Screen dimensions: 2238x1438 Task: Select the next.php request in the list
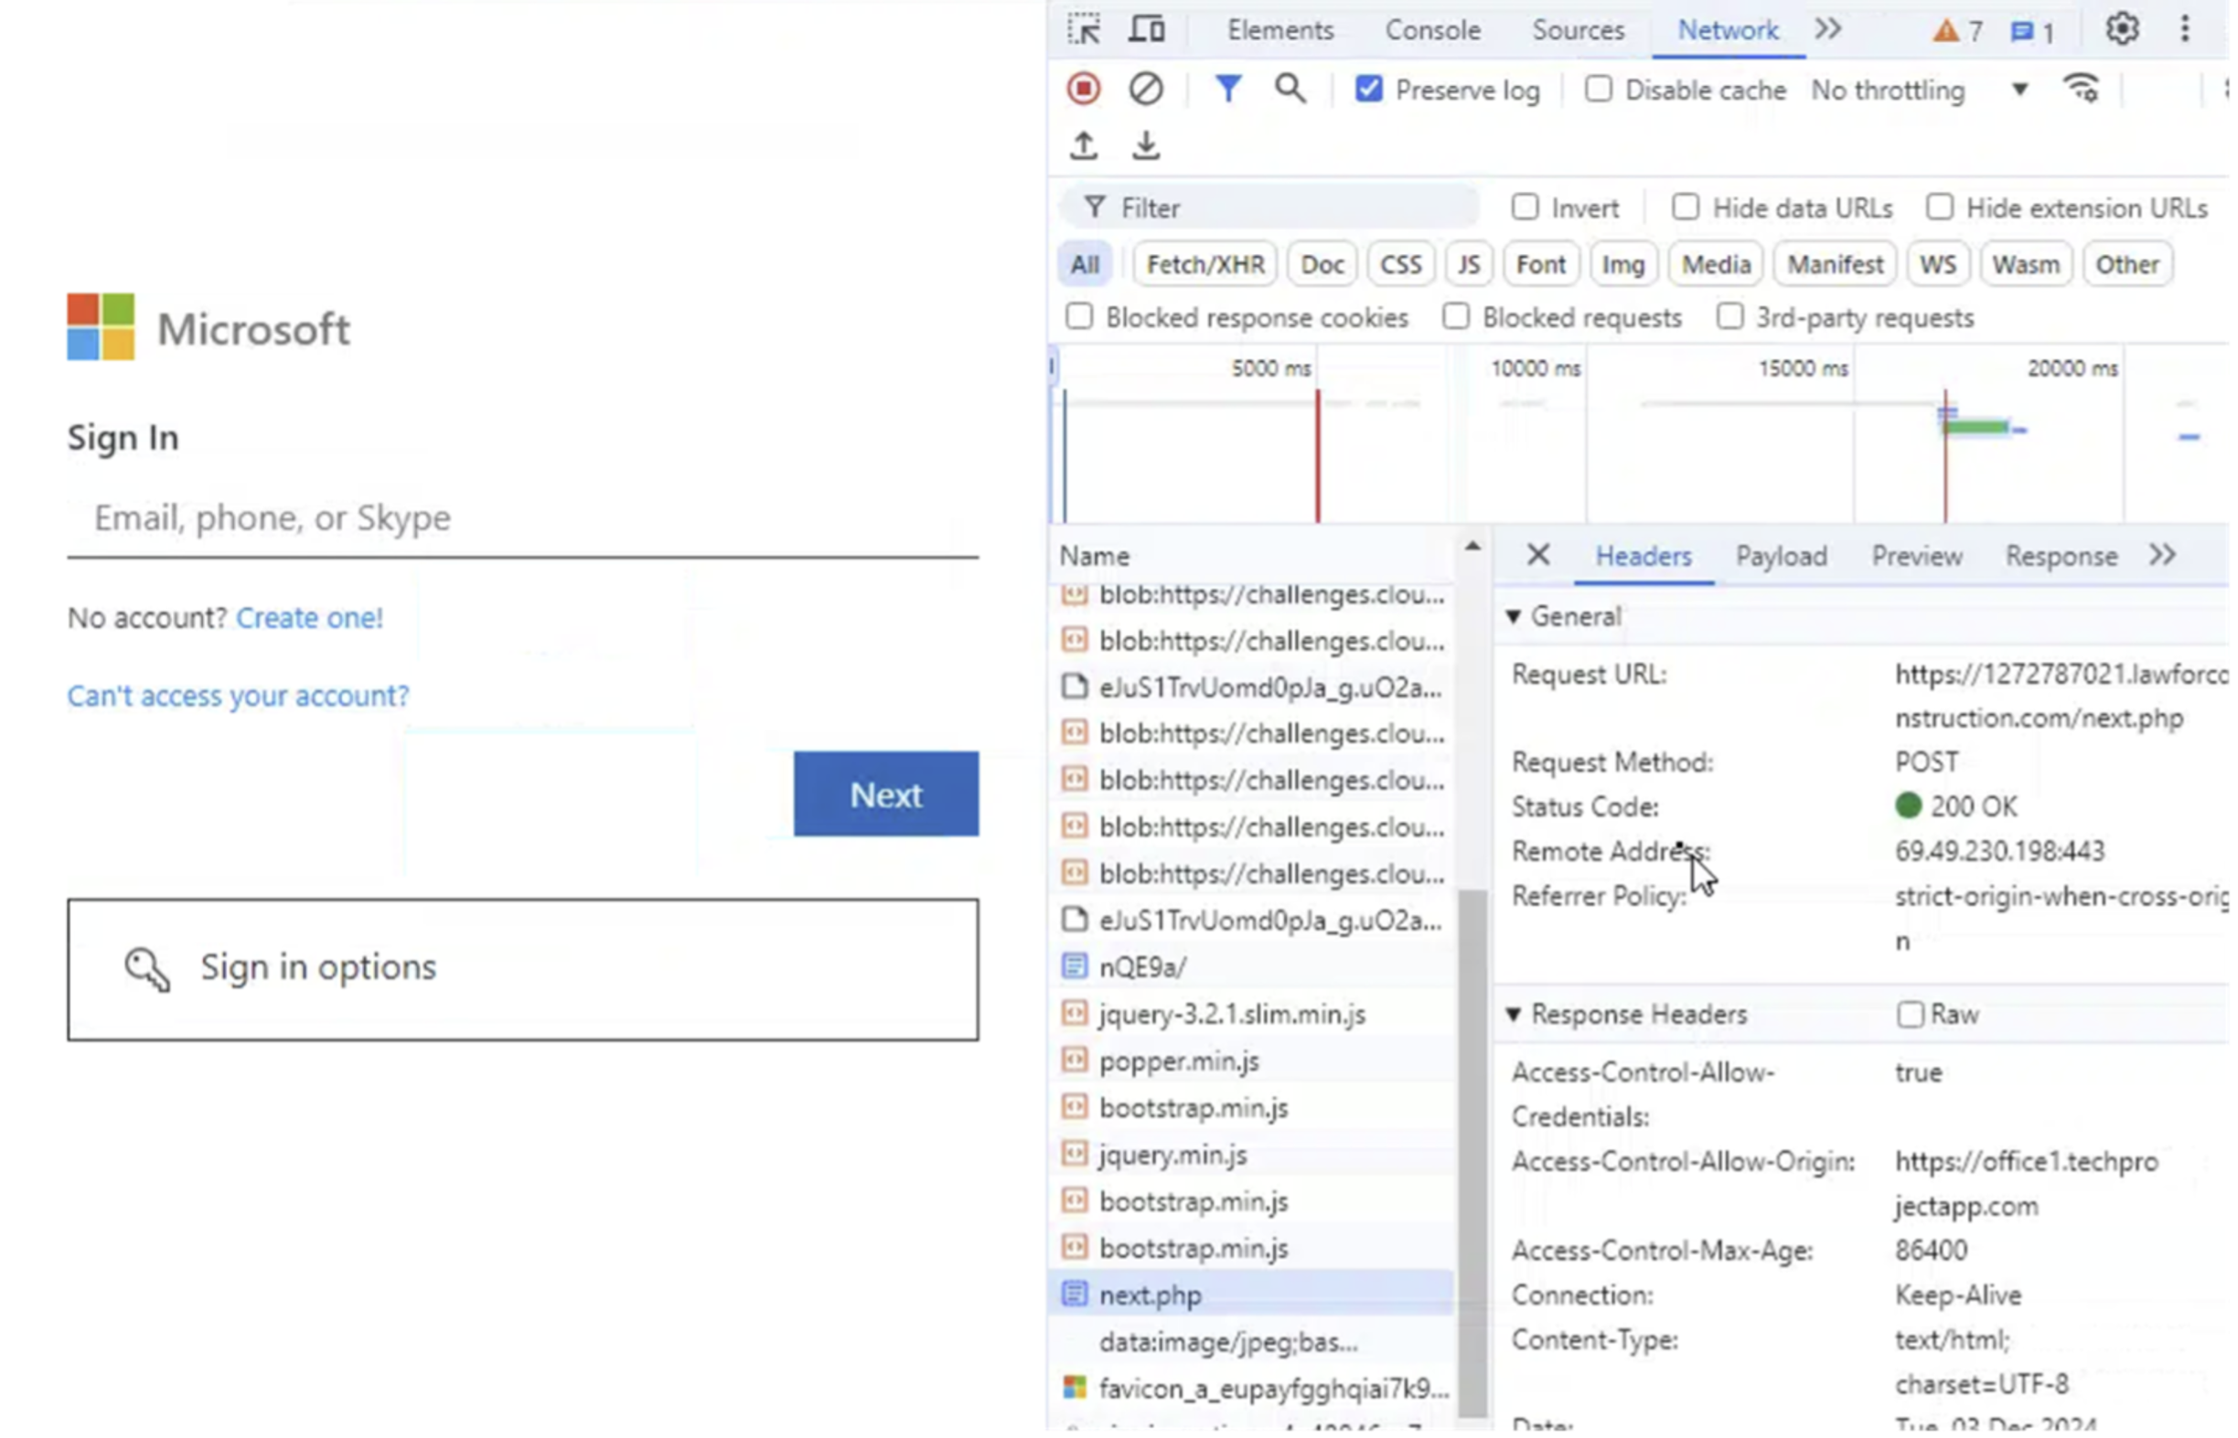[1150, 1294]
